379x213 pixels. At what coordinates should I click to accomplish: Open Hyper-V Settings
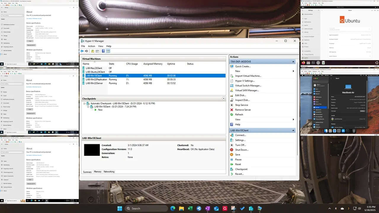[x=245, y=81]
